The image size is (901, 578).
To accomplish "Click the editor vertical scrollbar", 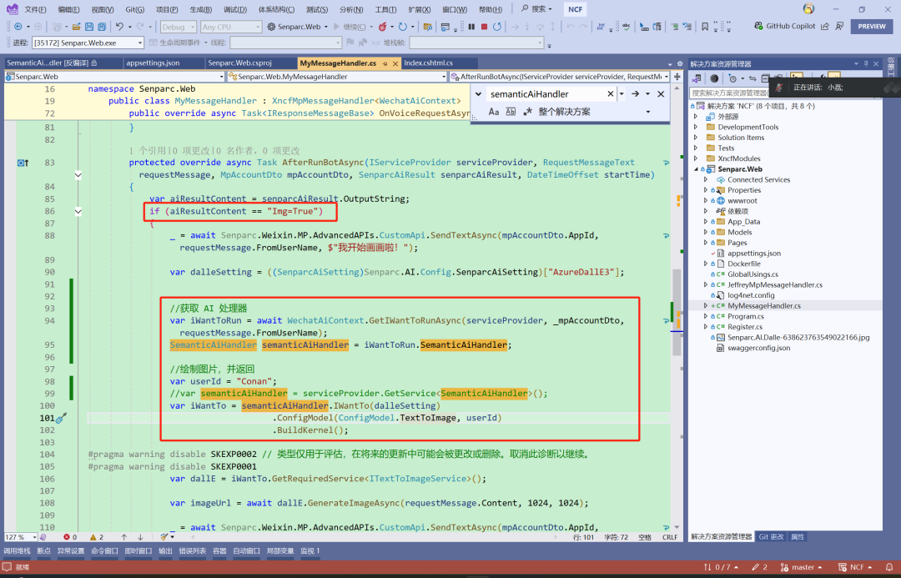I will pos(677,310).
